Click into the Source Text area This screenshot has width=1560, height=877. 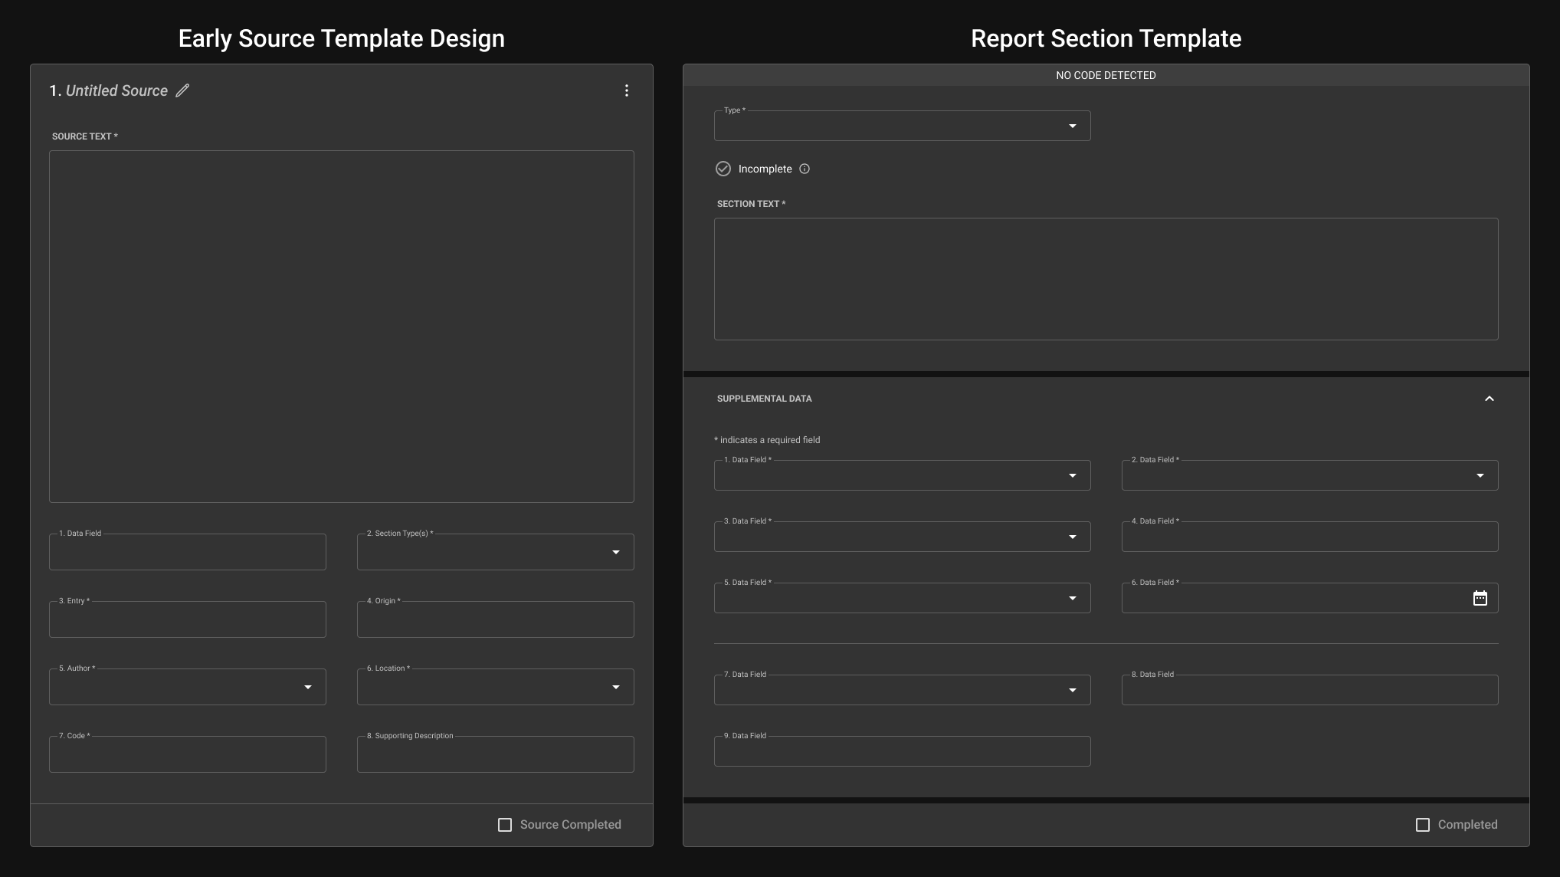coord(341,327)
